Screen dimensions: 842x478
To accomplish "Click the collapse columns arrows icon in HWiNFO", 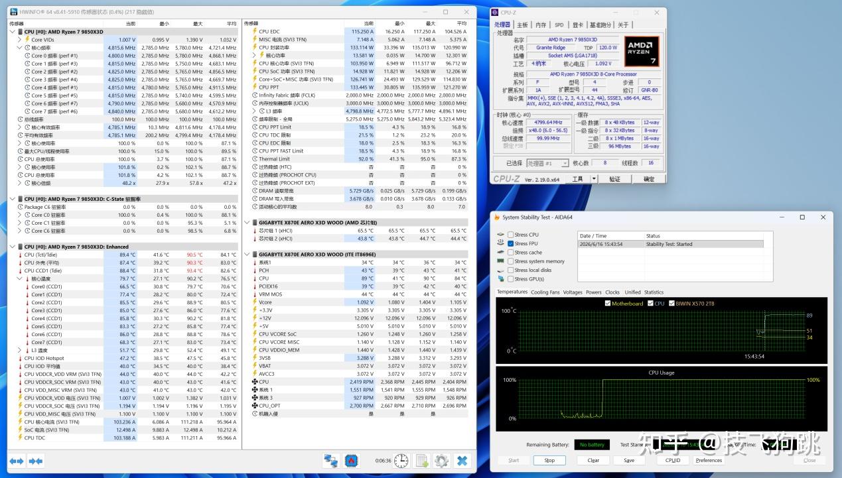I will 36,461.
